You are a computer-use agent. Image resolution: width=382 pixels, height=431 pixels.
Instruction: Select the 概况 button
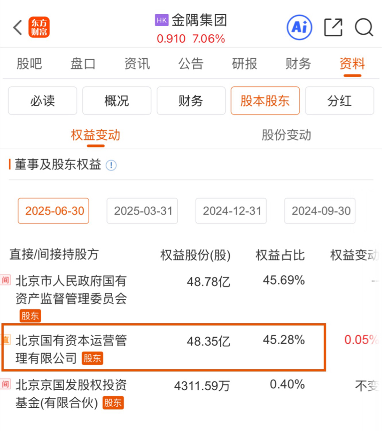click(x=117, y=101)
